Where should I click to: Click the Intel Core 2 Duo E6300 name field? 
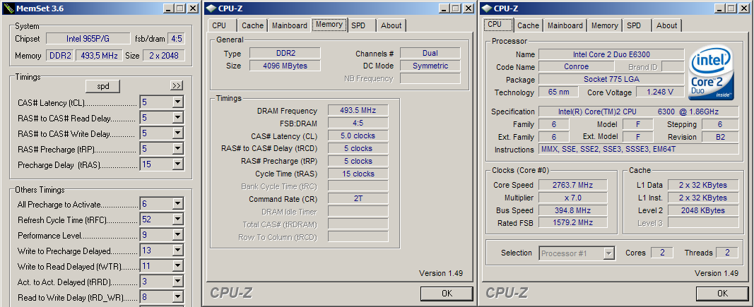point(611,55)
